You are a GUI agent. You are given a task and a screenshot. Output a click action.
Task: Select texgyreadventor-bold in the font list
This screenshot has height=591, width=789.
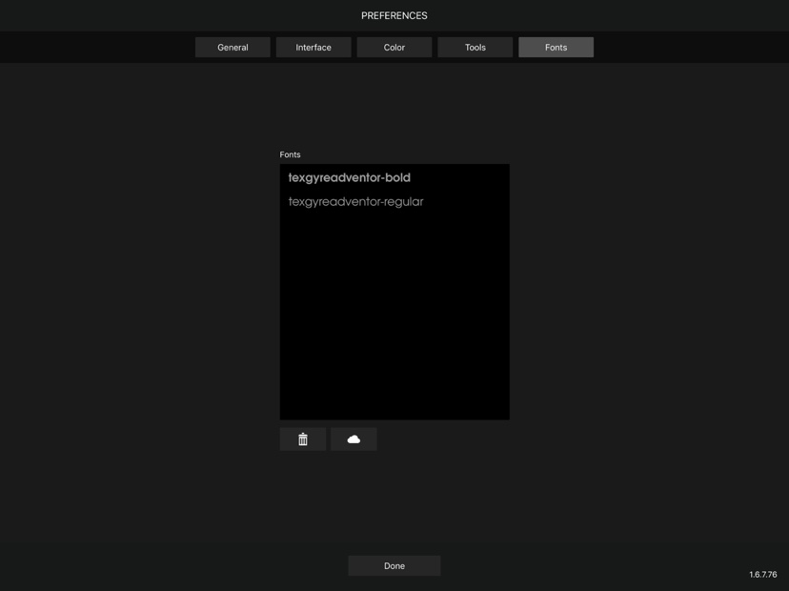350,177
